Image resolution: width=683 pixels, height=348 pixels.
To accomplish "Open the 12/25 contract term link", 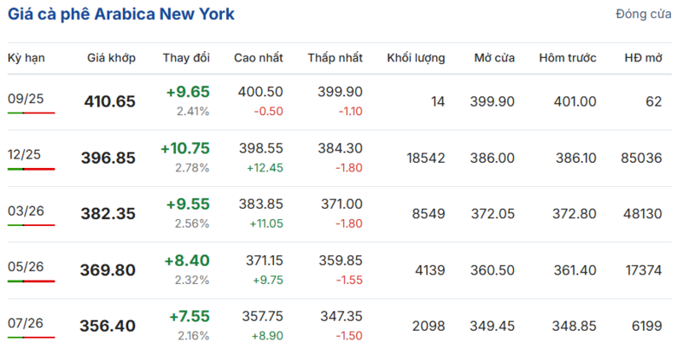I will [x=25, y=154].
